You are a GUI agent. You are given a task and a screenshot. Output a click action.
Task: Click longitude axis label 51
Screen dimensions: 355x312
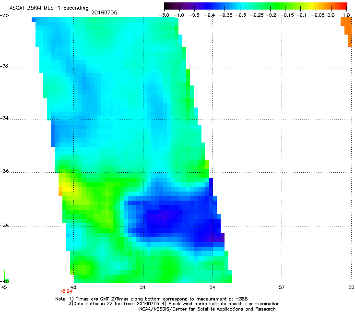[x=142, y=288]
